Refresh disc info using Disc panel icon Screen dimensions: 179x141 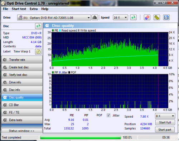tap(38, 26)
